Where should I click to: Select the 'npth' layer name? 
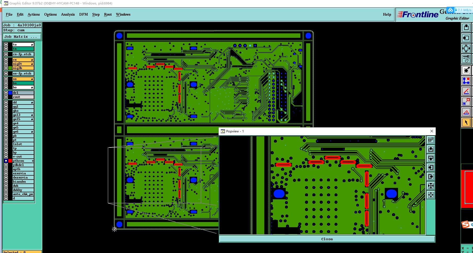[x=23, y=169]
